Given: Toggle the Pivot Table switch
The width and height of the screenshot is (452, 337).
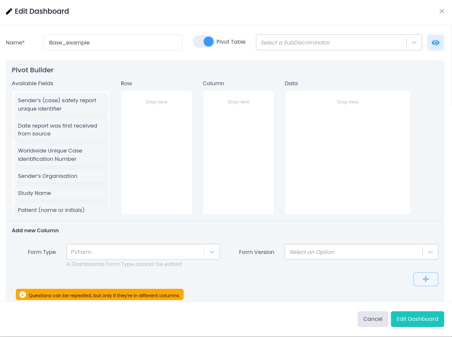Looking at the screenshot, I should (204, 42).
